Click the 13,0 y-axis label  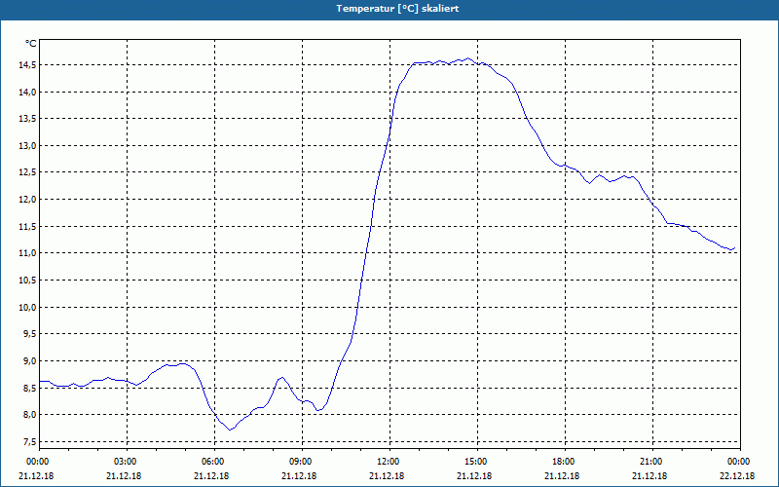pyautogui.click(x=28, y=145)
